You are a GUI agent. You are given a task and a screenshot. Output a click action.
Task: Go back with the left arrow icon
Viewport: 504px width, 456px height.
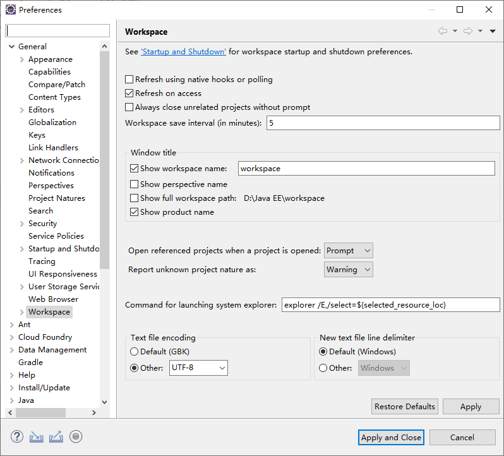(x=443, y=31)
